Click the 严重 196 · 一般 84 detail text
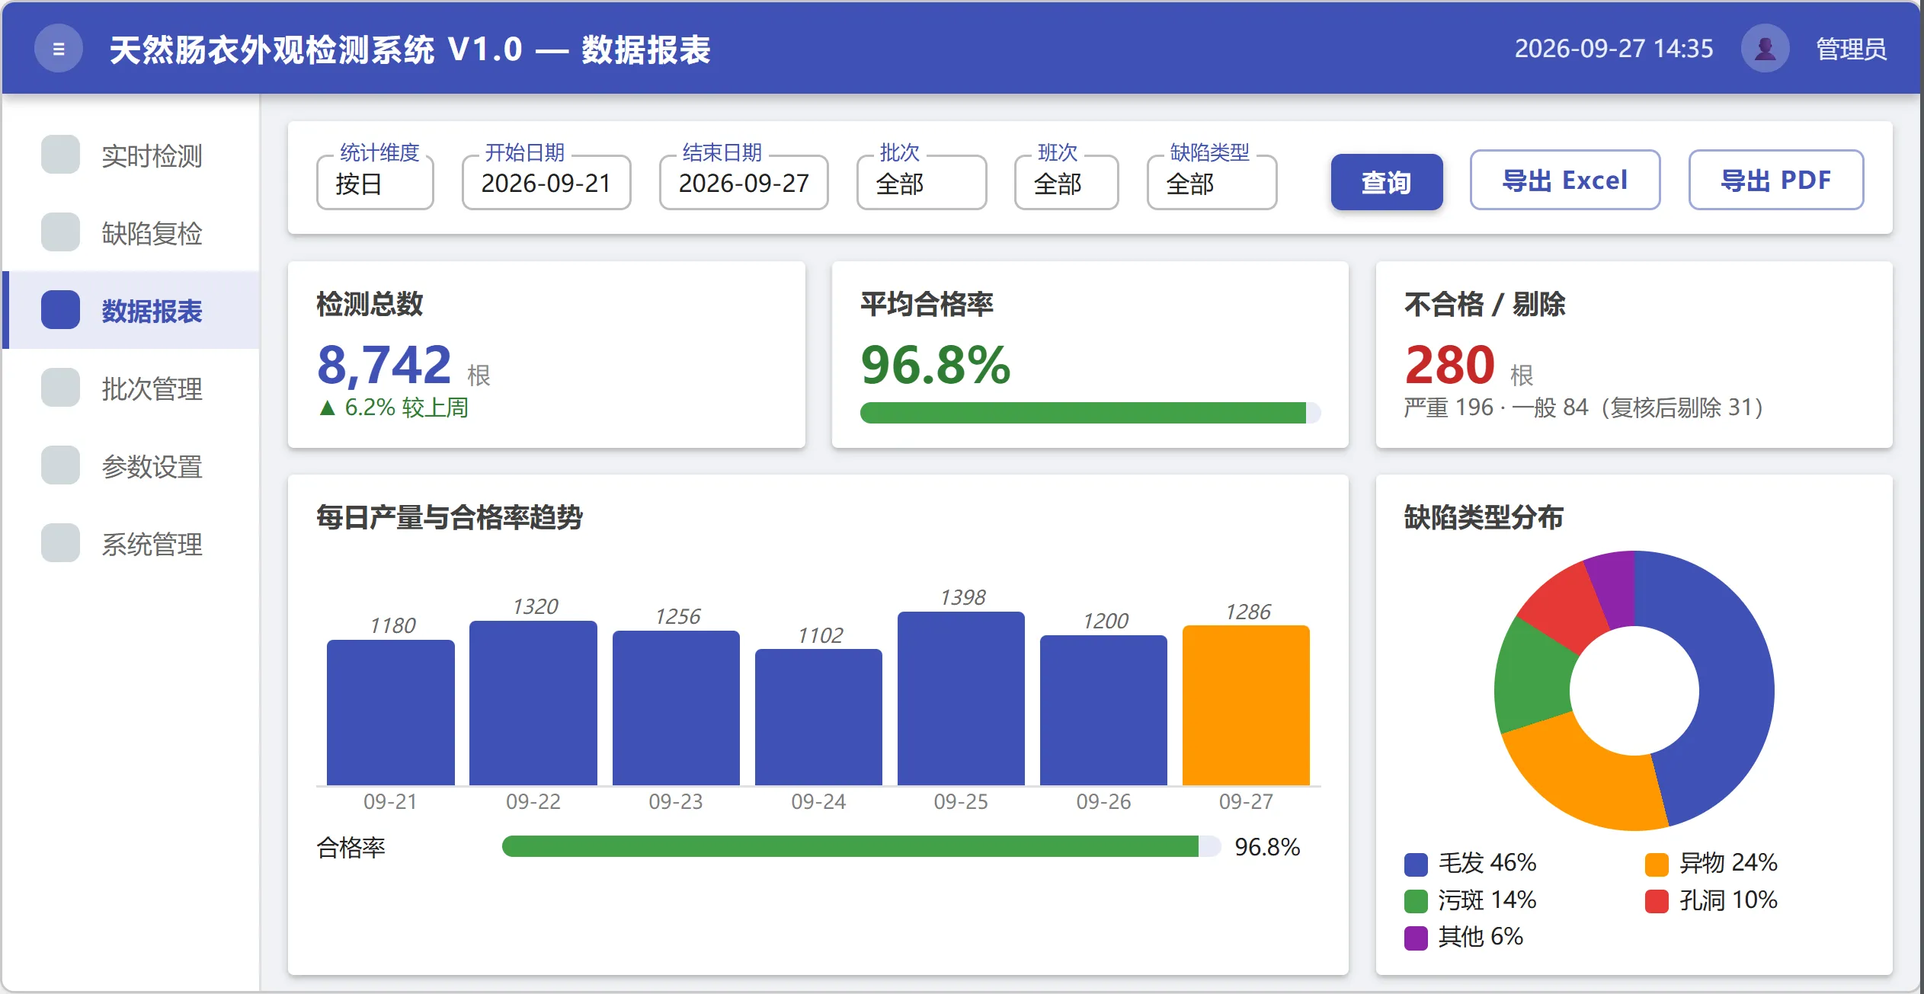 (x=1584, y=408)
